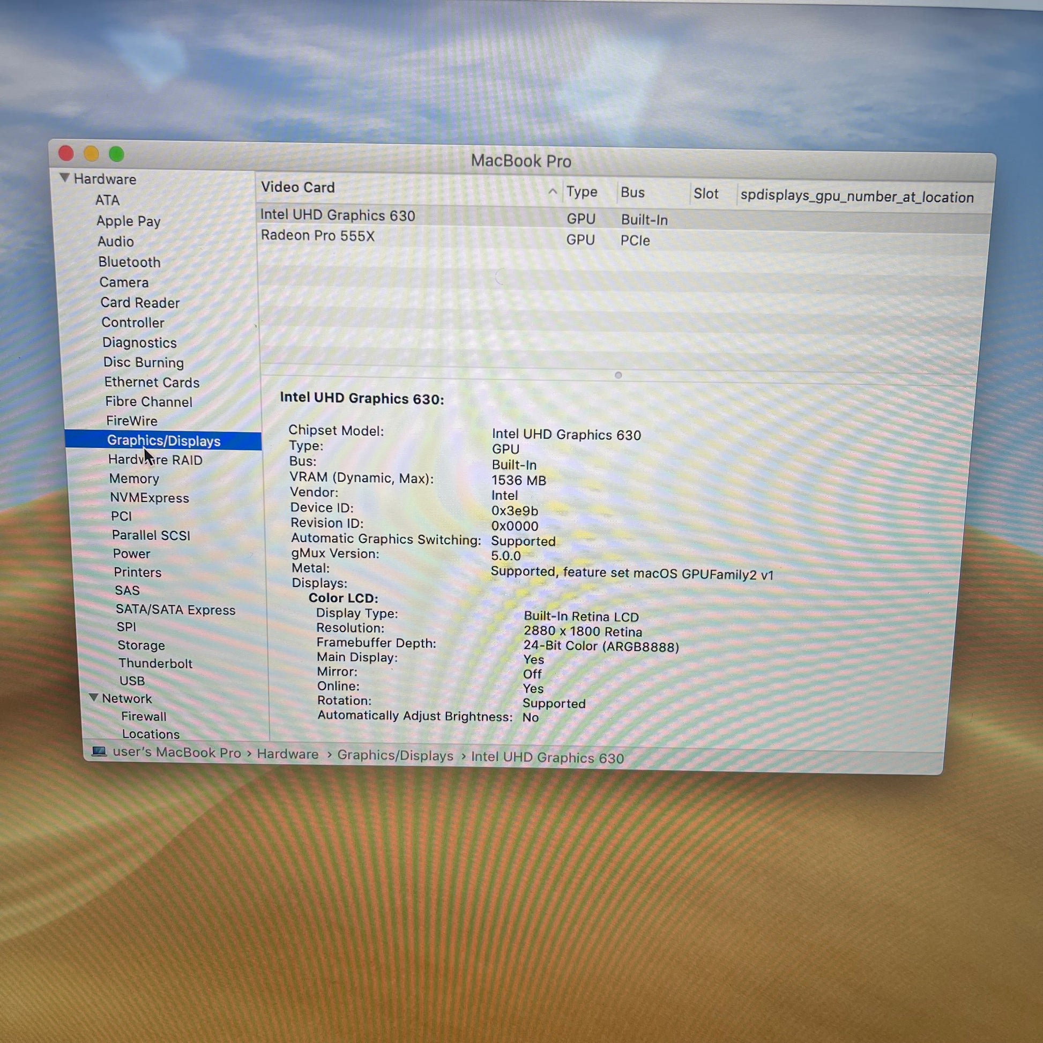
Task: Click the PCIe bus cell
Action: pyautogui.click(x=635, y=241)
